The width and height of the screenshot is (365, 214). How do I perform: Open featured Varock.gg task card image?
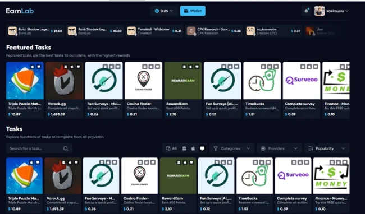(x=65, y=81)
